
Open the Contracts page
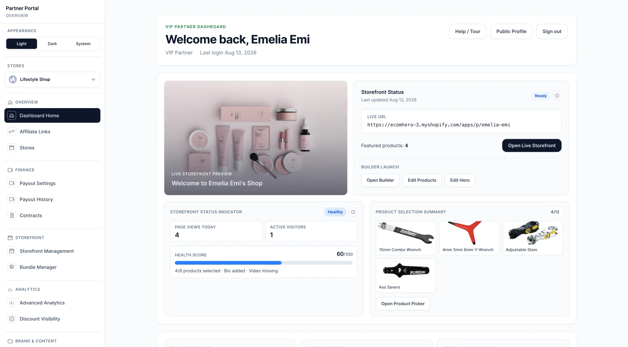[52, 215]
